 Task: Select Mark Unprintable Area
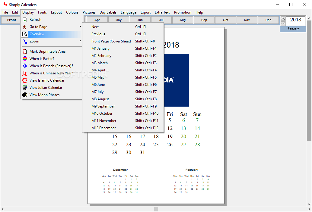[x=52, y=51]
